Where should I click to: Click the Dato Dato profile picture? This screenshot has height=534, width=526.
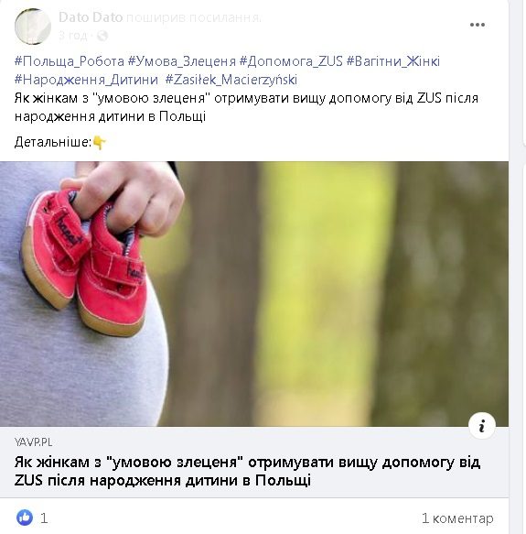coord(33,27)
